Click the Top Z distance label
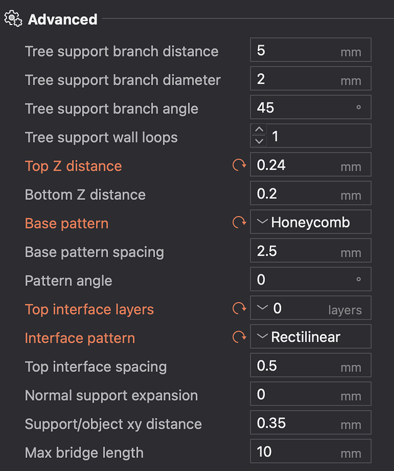394x471 pixels. 73,166
